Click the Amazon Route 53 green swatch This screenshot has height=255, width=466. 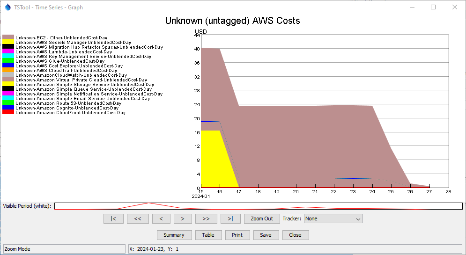[x=8, y=103]
